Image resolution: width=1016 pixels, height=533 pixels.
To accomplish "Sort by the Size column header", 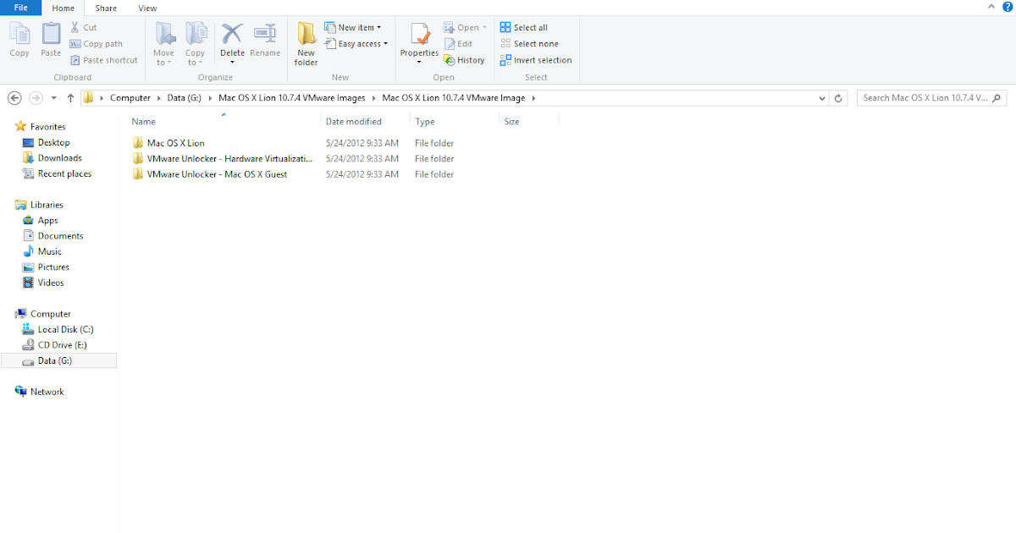I will (x=511, y=122).
